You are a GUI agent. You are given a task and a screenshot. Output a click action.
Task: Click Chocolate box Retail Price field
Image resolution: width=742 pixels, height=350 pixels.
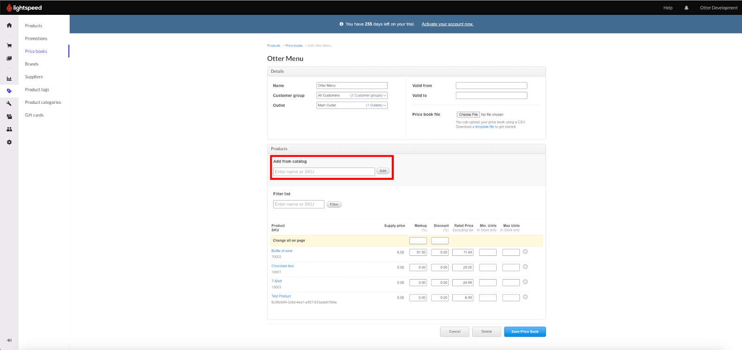click(x=463, y=267)
